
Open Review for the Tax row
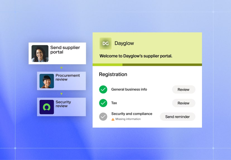184,103
